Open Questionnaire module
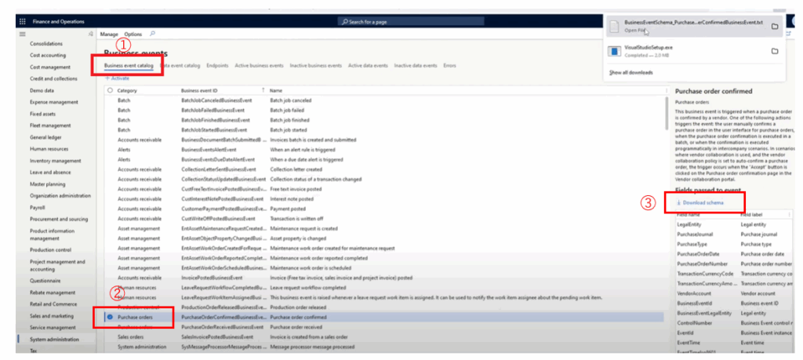This screenshot has height=360, width=803. [x=45, y=281]
